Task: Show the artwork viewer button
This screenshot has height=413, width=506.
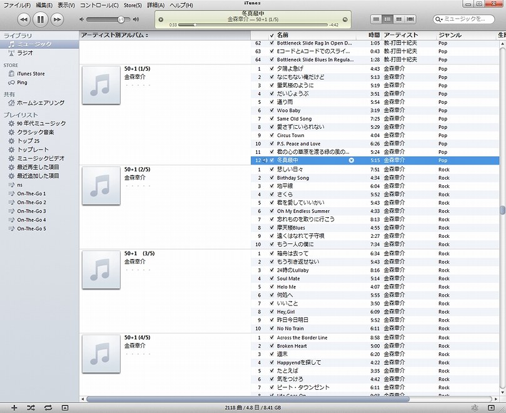Action: [x=65, y=408]
